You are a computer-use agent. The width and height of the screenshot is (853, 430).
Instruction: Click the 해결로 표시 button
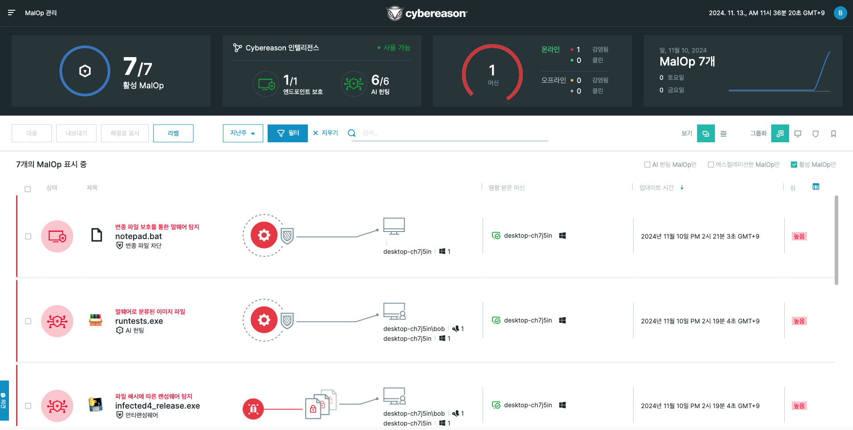point(125,133)
